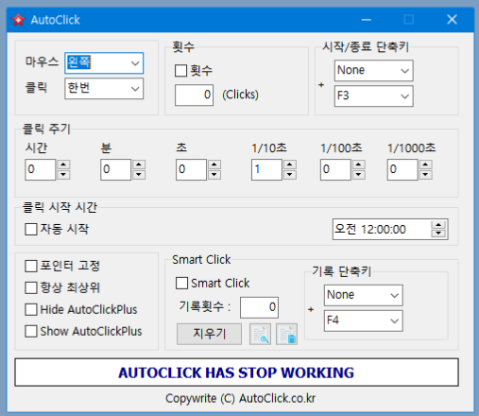Increase the 1/10초 spinner value
This screenshot has width=479, height=416.
pos(290,165)
